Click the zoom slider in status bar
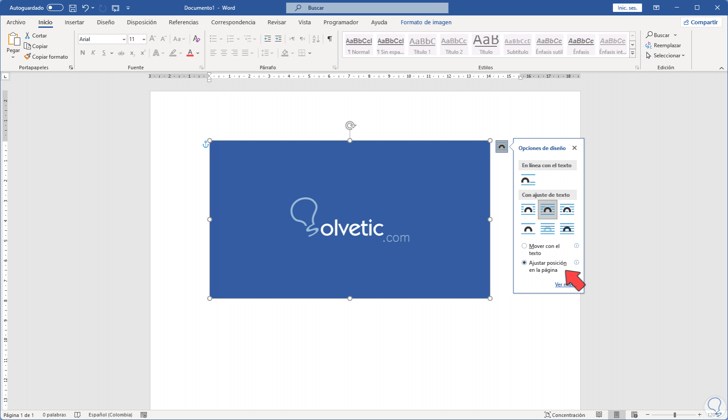The height and width of the screenshot is (420, 728). click(674, 415)
